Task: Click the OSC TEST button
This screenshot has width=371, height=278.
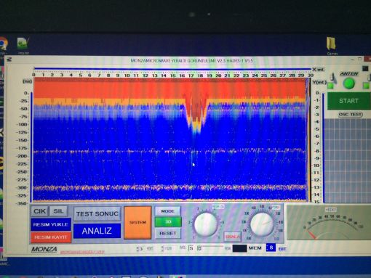Action: coord(350,115)
